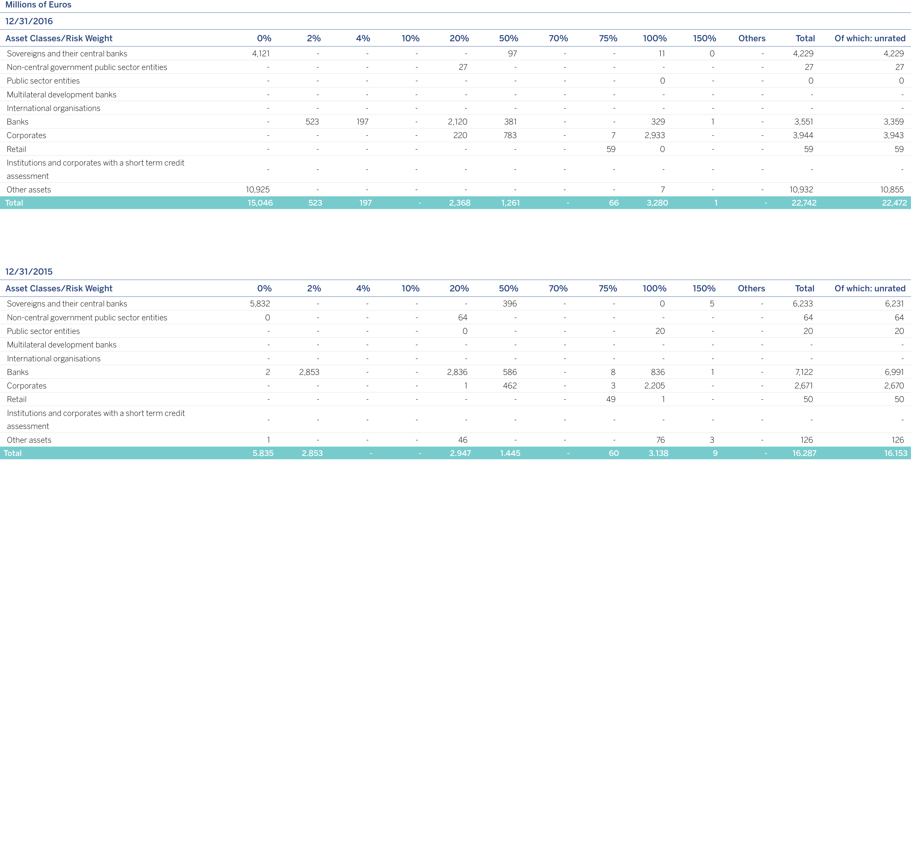This screenshot has height=843, width=911.
Task: Click the 2015 grand total 16.287
Action: 804,454
